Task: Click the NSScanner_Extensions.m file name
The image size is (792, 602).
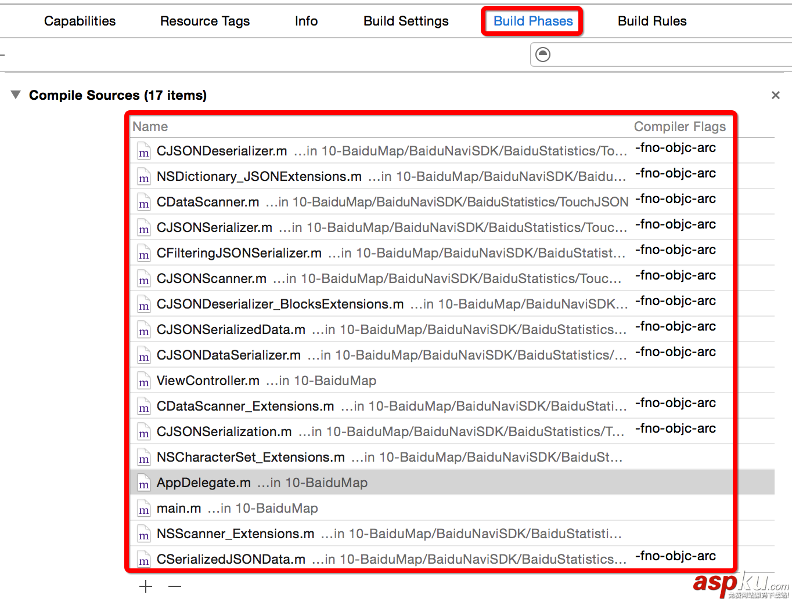Action: click(x=236, y=534)
